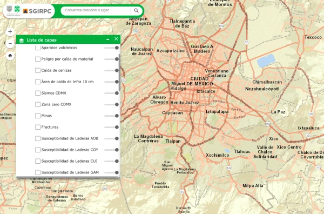Click the Nezahualcóyotl map label

click(262, 89)
